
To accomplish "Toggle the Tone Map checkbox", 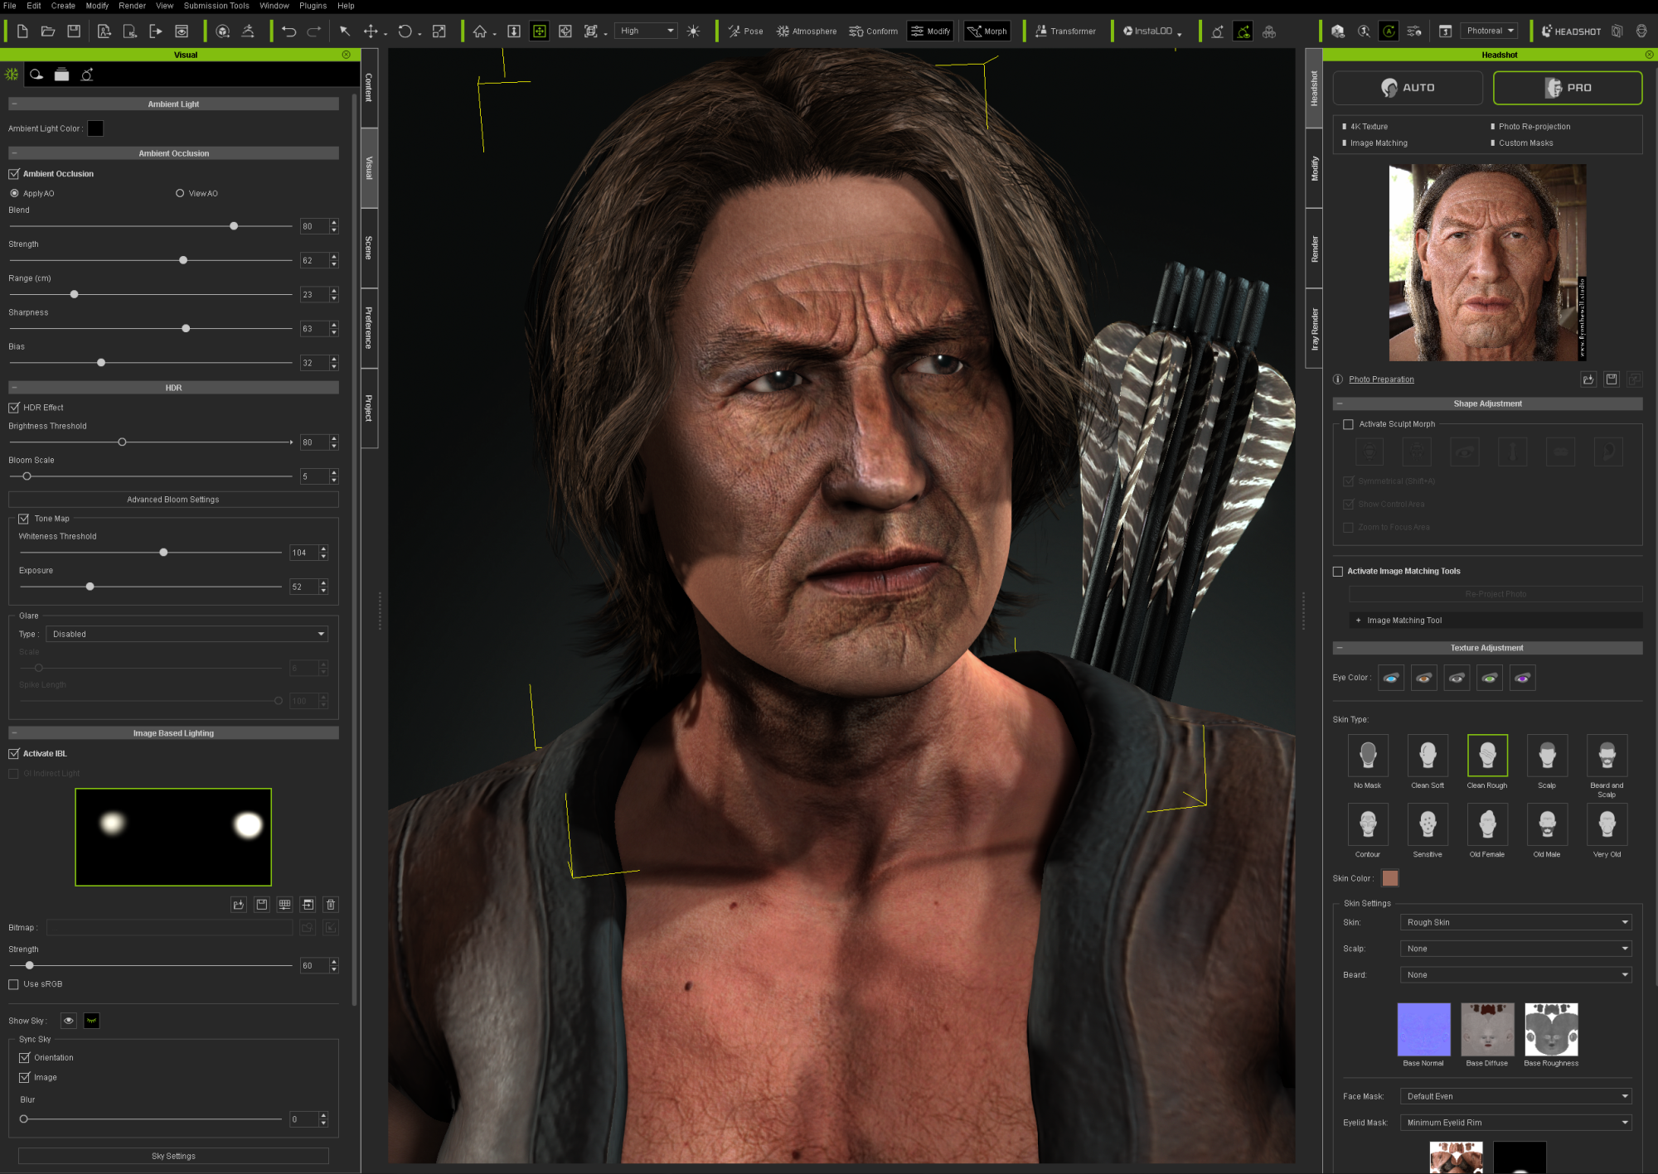I will [x=24, y=519].
